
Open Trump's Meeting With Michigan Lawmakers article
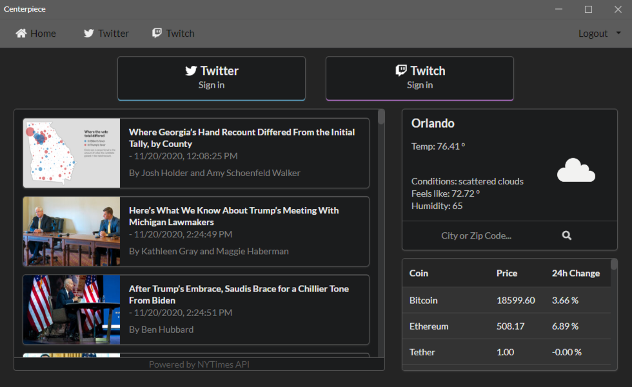point(233,216)
